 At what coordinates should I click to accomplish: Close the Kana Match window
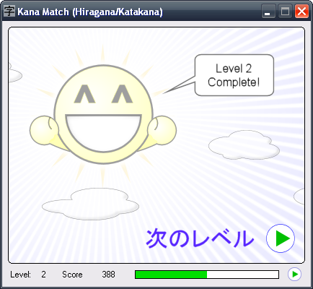click(301, 12)
